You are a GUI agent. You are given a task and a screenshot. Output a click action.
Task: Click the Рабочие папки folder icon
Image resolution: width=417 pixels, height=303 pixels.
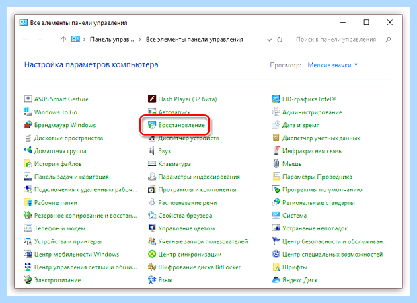[x=28, y=203]
